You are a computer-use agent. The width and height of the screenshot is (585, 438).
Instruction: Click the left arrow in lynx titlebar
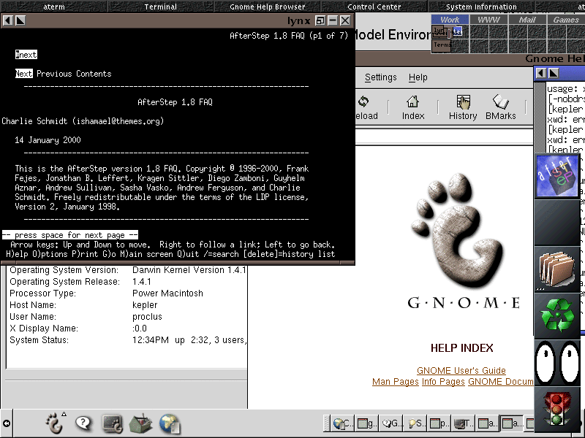(8, 20)
